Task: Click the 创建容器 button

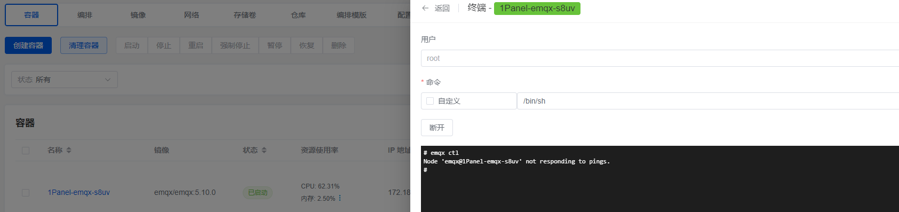Action: coord(28,45)
